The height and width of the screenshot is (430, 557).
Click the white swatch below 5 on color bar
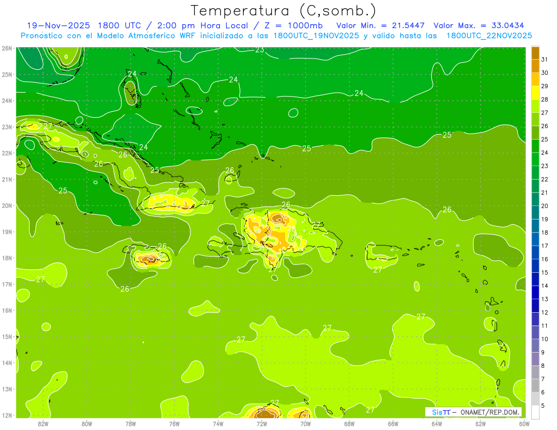535,412
